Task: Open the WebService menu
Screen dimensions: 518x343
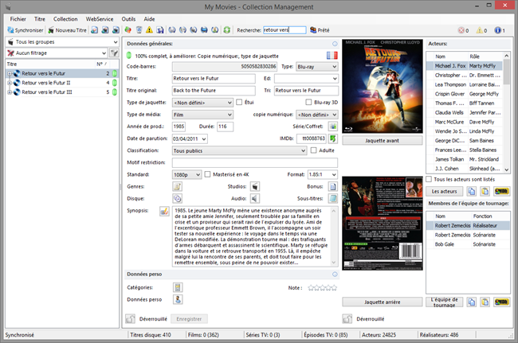Action: point(100,19)
